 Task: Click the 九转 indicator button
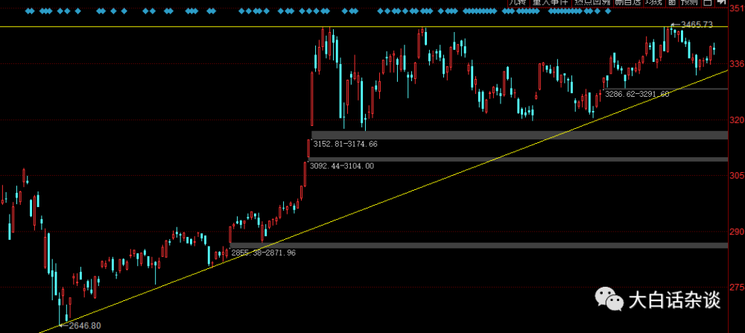click(517, 2)
